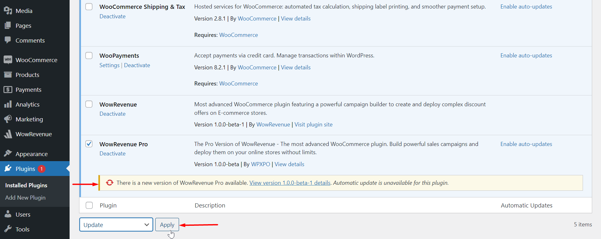The width and height of the screenshot is (601, 239).
Task: Open WowRevenue sidebar menu item
Action: (x=34, y=134)
